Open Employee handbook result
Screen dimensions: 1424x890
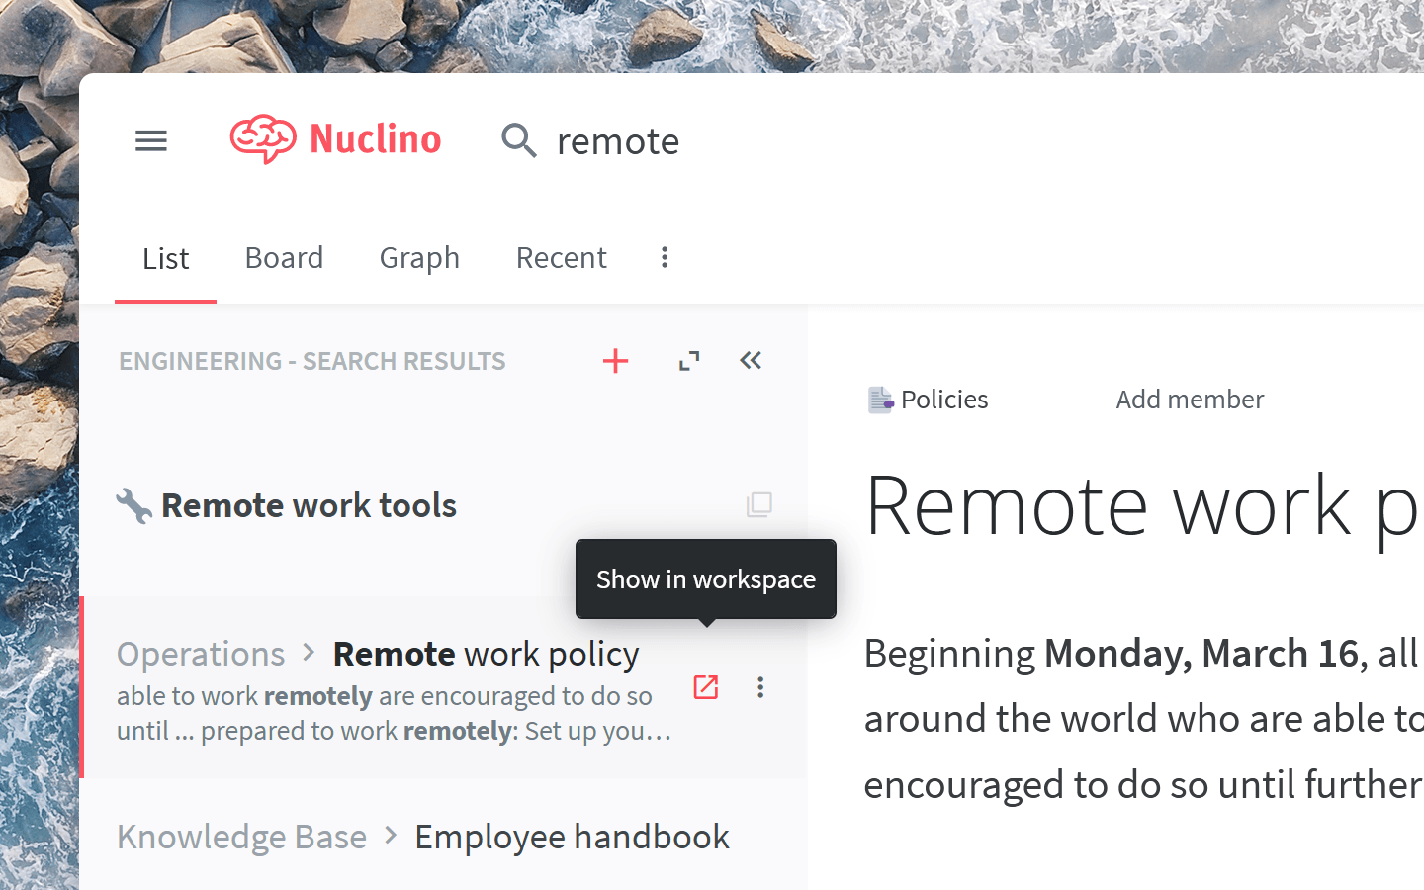(572, 837)
